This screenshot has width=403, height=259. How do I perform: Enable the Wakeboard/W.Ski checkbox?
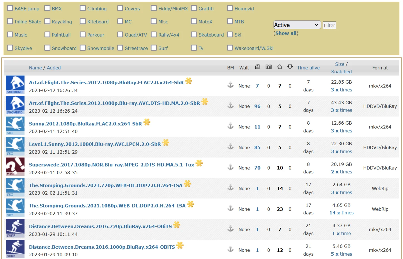pyautogui.click(x=230, y=48)
